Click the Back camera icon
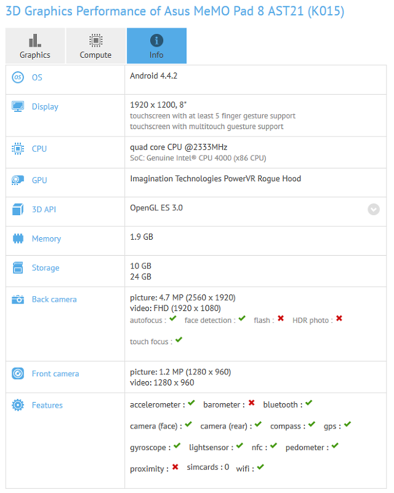 pyautogui.click(x=18, y=299)
